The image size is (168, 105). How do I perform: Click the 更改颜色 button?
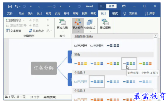pos(78,26)
